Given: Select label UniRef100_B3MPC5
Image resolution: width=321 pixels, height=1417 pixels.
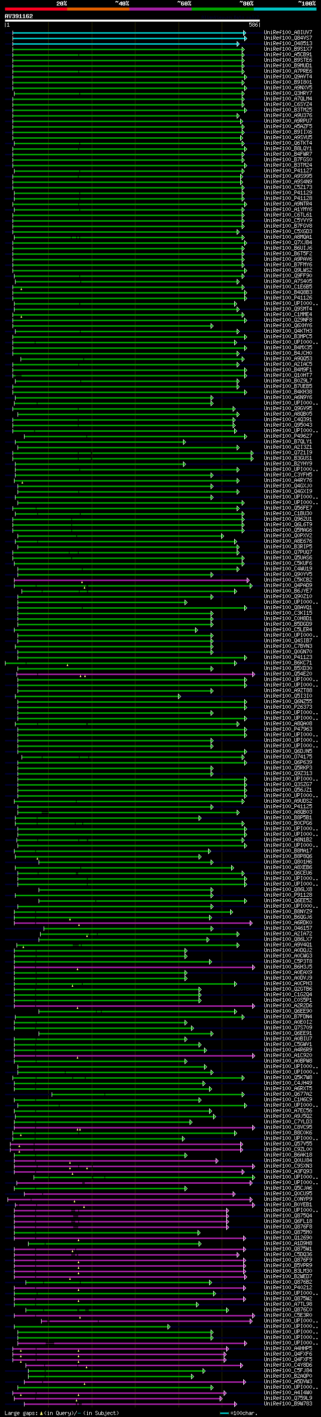Looking at the screenshot, I should point(287,337).
